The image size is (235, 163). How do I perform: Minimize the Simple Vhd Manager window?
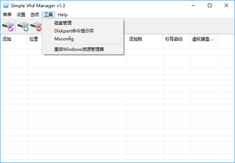[193, 6]
